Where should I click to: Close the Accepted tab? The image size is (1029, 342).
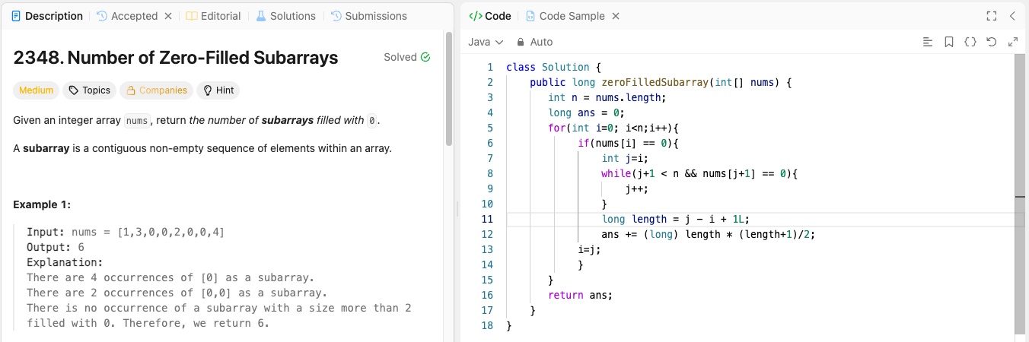(x=168, y=16)
